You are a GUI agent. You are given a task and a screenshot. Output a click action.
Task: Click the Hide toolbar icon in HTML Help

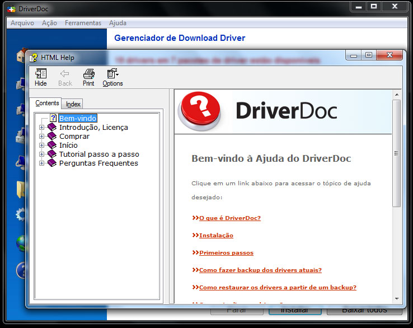pyautogui.click(x=41, y=73)
